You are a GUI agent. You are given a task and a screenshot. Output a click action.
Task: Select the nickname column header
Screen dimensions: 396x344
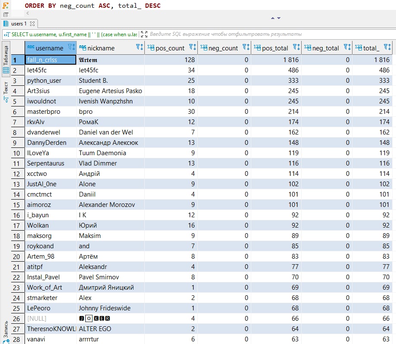coord(110,48)
